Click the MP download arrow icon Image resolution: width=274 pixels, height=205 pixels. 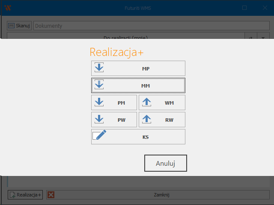click(99, 68)
